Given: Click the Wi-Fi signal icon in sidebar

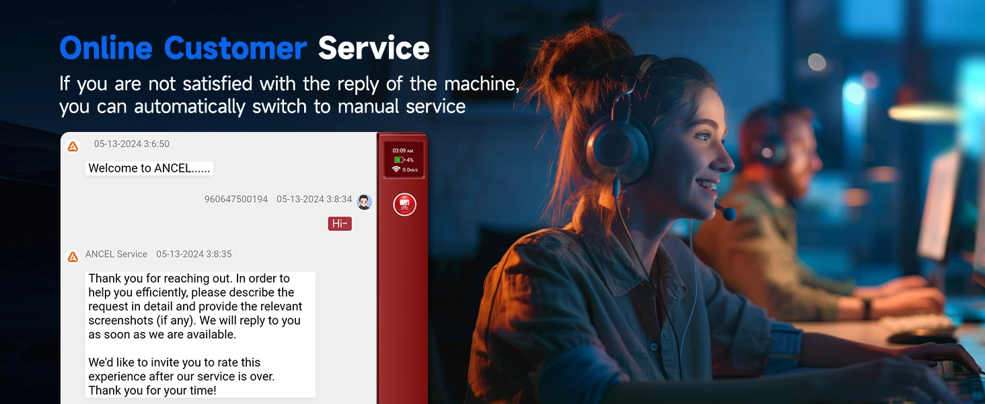Looking at the screenshot, I should [396, 170].
